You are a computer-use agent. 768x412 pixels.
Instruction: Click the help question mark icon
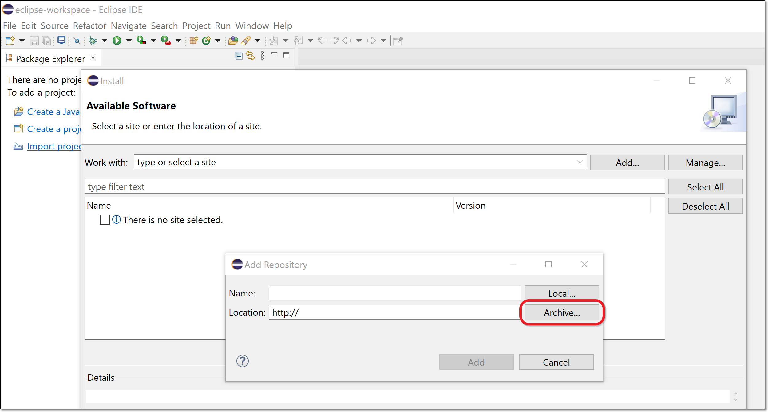tap(243, 361)
